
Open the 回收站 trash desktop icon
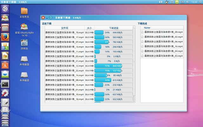24,44
